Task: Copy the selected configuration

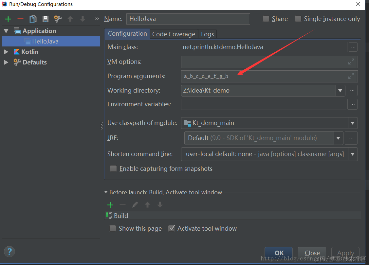Action: click(33, 19)
